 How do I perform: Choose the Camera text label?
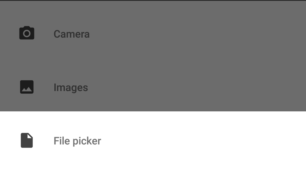pos(71,34)
